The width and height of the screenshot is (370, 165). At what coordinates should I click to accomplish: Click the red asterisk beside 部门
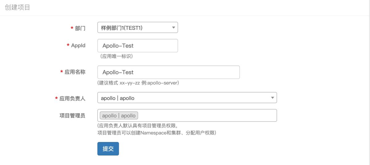(x=72, y=28)
